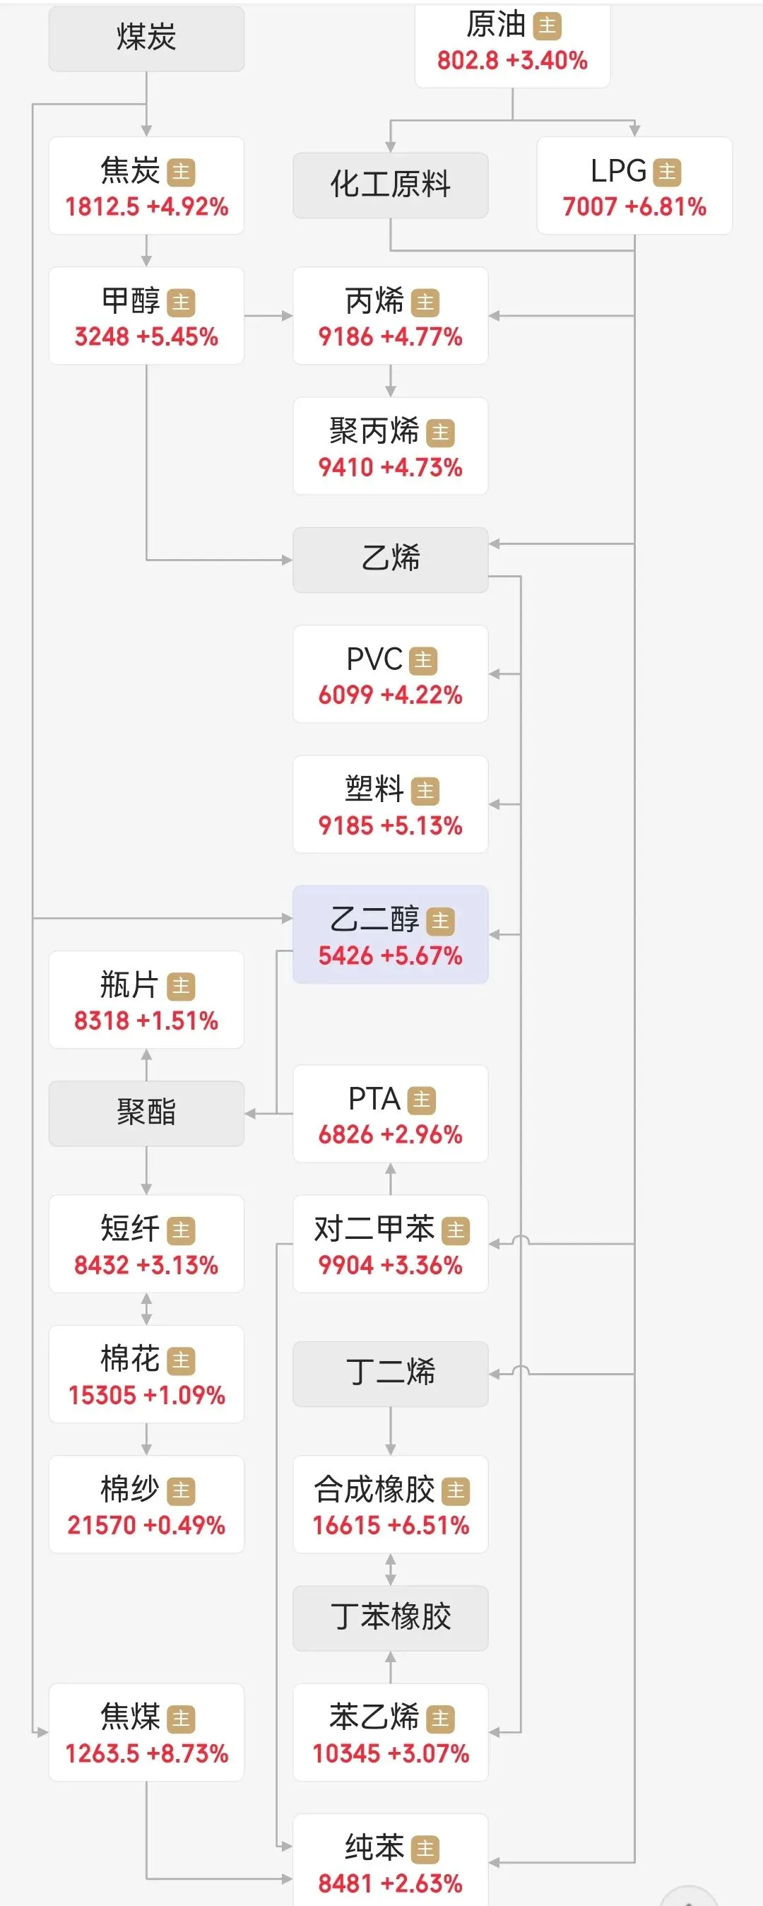Tap the 主 badge next to 合成橡胶
This screenshot has height=1906, width=763.
tap(456, 1491)
